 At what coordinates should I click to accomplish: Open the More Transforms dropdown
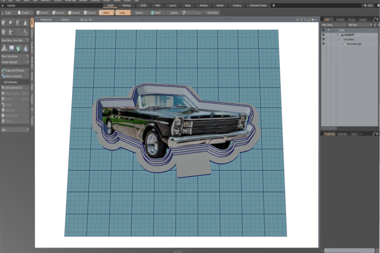tap(15, 56)
